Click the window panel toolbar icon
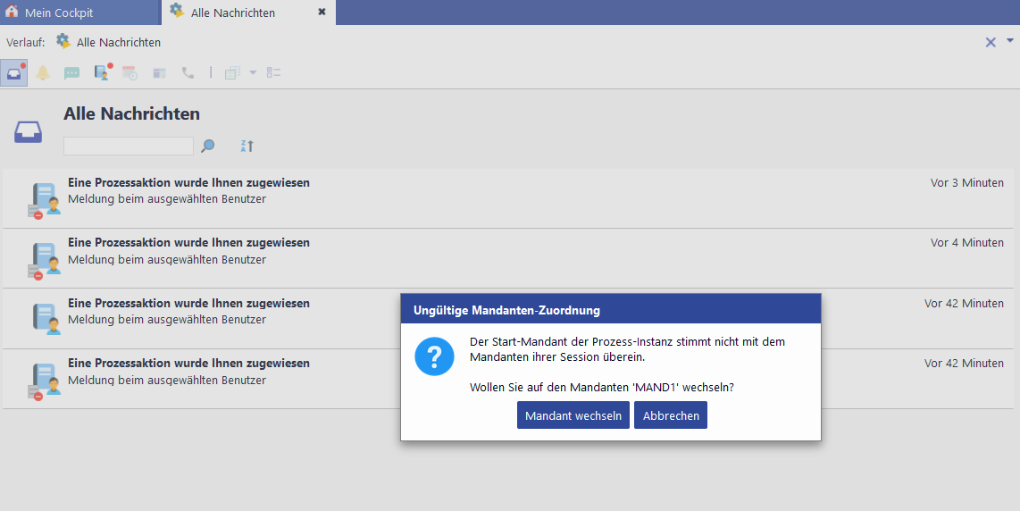 click(x=159, y=73)
